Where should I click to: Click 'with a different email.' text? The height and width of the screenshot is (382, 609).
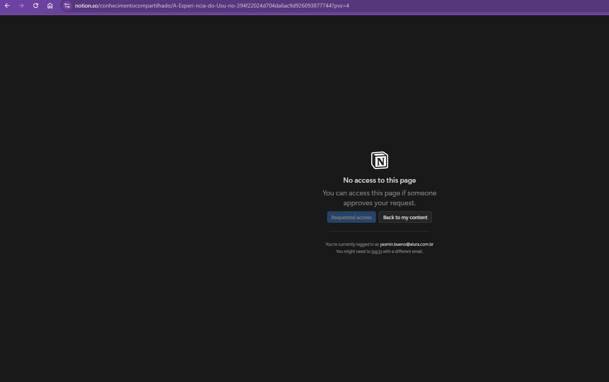click(403, 251)
